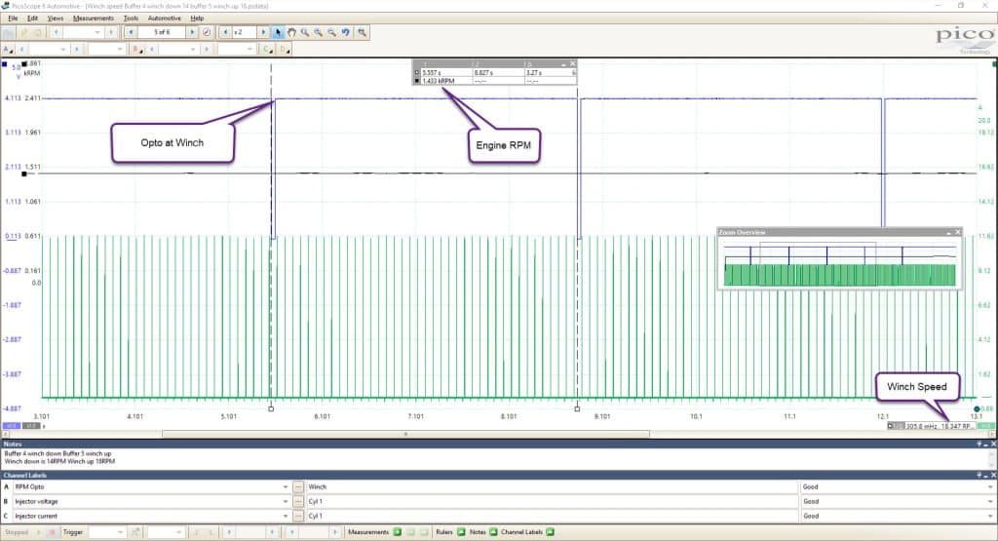The image size is (998, 541).
Task: Click the ellipsis button on Injector current row
Action: pyautogui.click(x=298, y=517)
